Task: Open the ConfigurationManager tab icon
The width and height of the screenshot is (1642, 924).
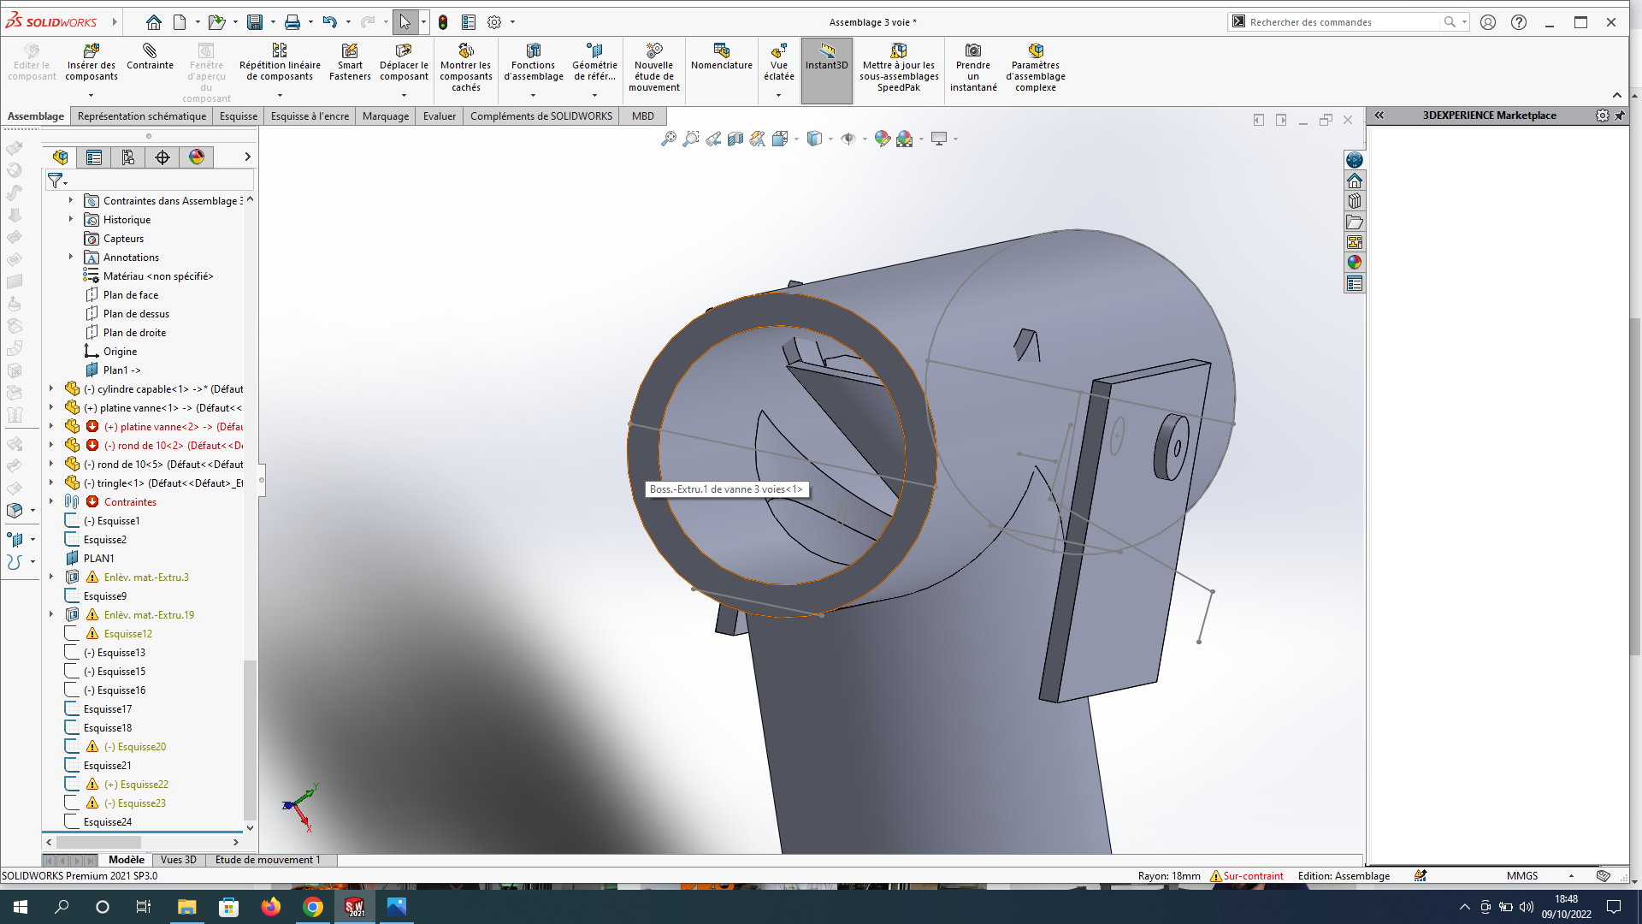Action: pos(128,157)
